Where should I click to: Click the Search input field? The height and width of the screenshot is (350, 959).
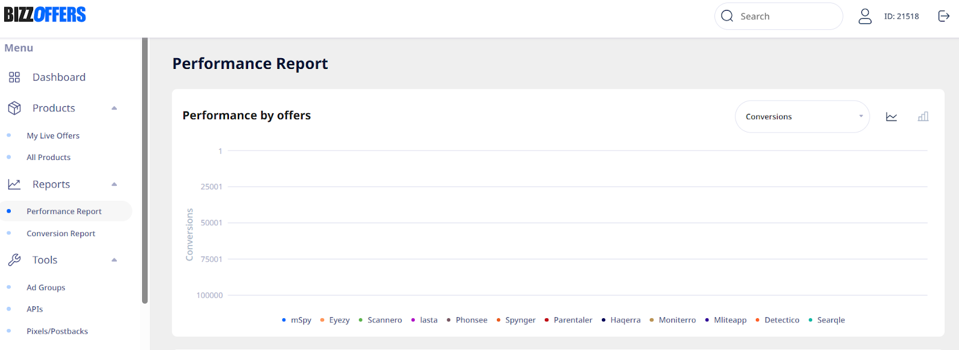tap(779, 16)
